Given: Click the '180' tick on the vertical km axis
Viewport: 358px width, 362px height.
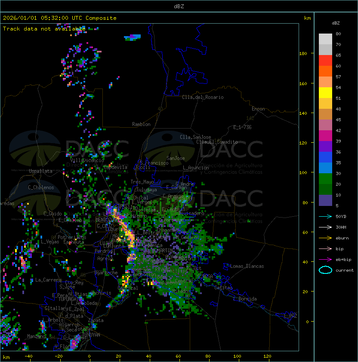Looking at the screenshot, I should click(x=303, y=54).
